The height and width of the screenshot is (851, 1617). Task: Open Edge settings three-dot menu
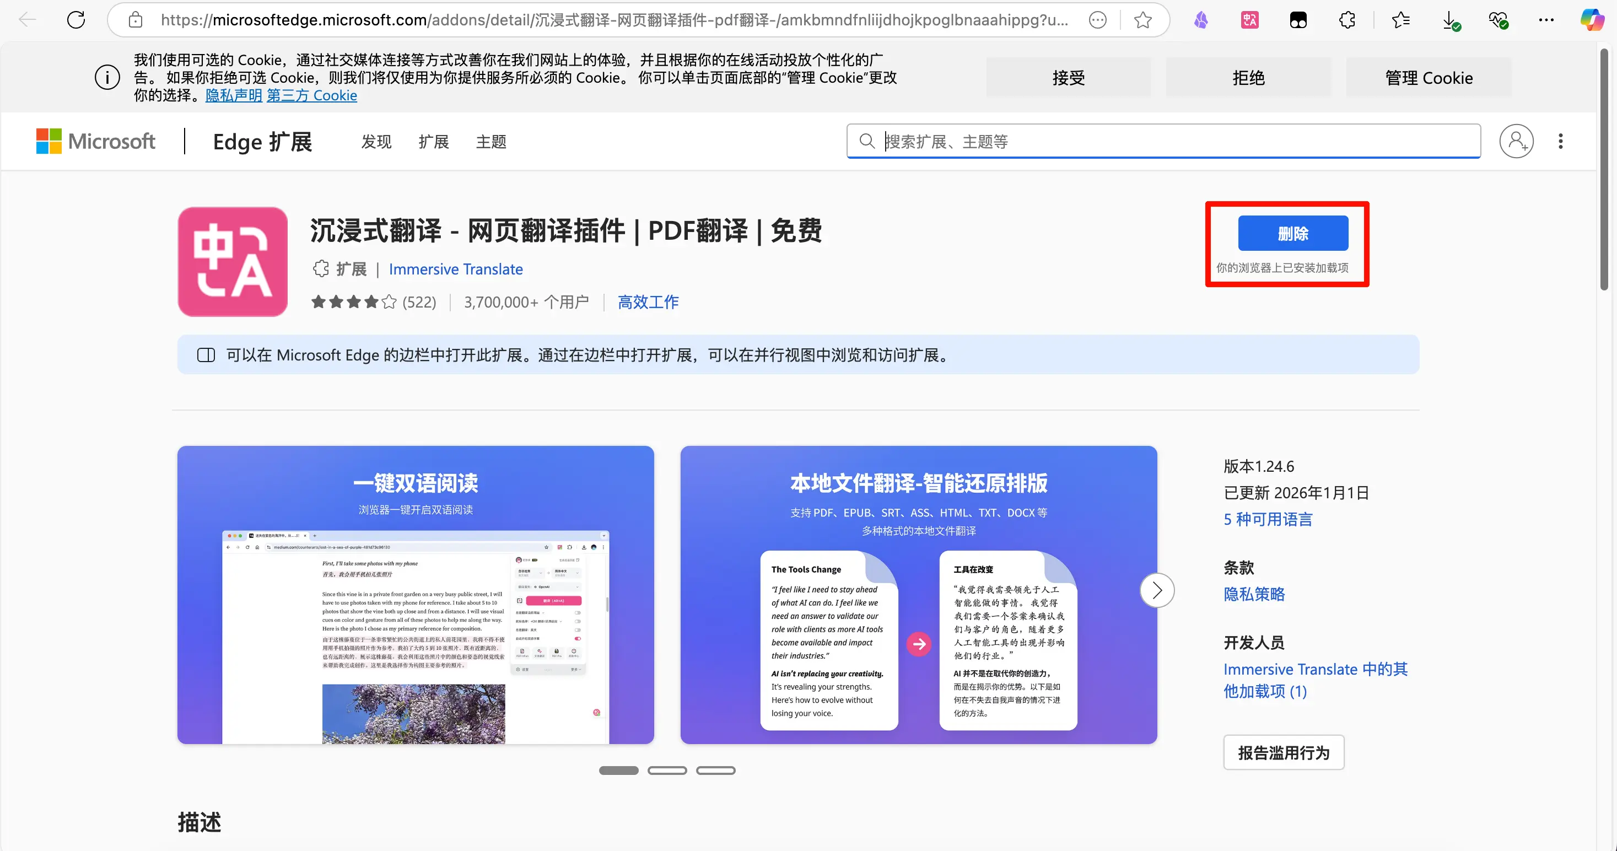click(x=1546, y=20)
